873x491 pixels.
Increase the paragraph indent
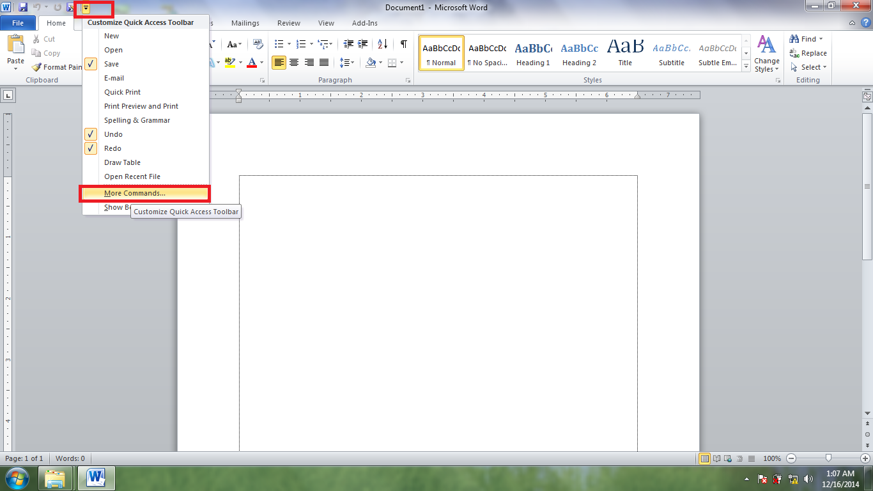tap(363, 44)
